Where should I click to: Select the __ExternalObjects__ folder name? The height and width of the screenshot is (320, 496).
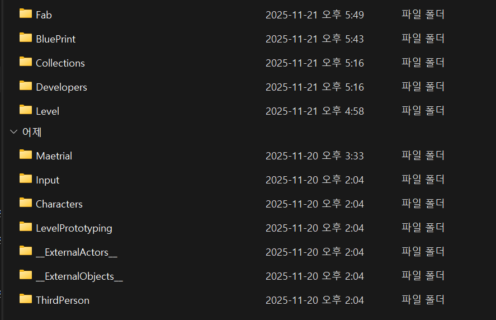tap(79, 276)
